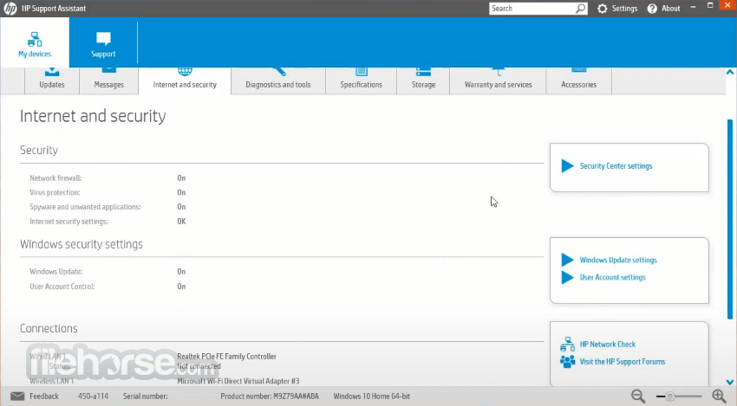Click the 'OK' internet security status value
This screenshot has height=406, width=737.
(181, 221)
